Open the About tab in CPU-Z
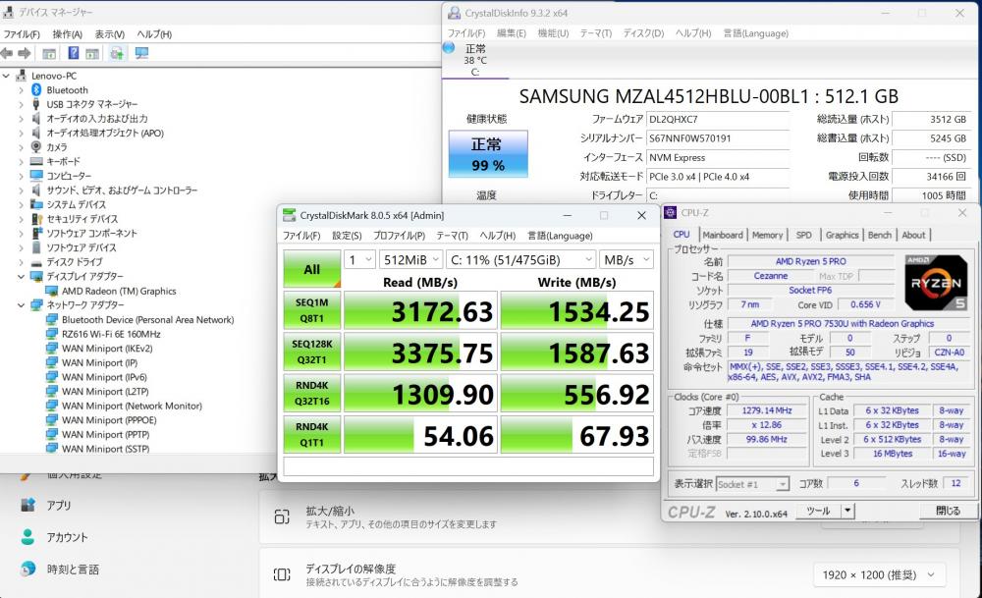 (913, 235)
